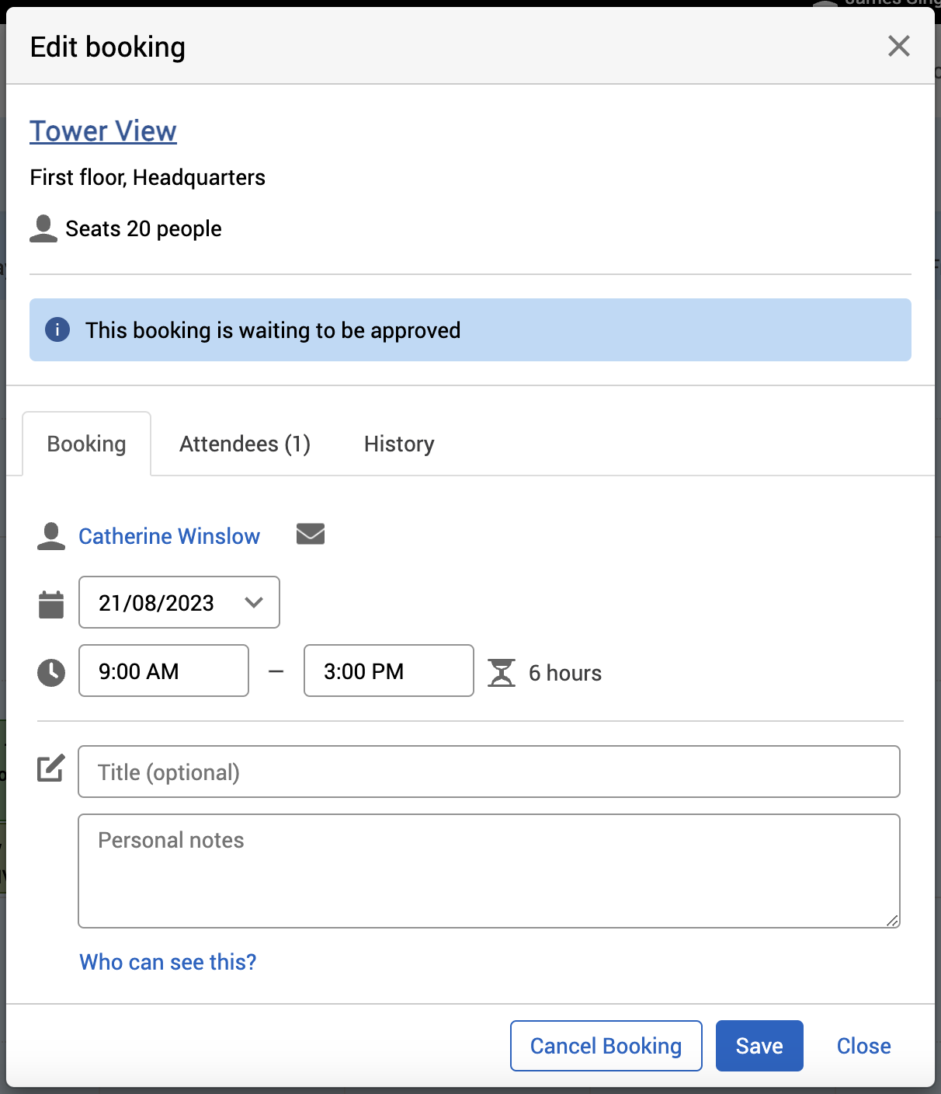Select the Booking tab
941x1094 pixels.
coord(86,444)
